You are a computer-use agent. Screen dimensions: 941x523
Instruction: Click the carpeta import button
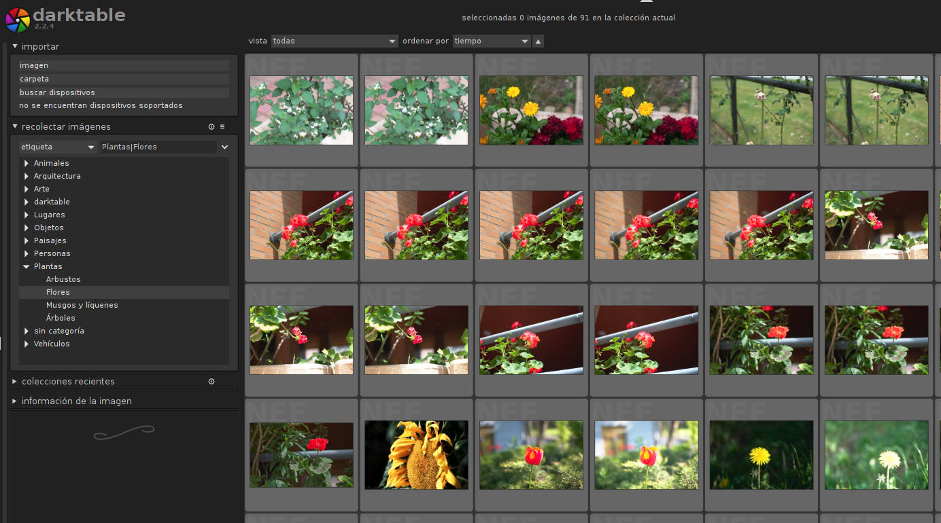(124, 79)
